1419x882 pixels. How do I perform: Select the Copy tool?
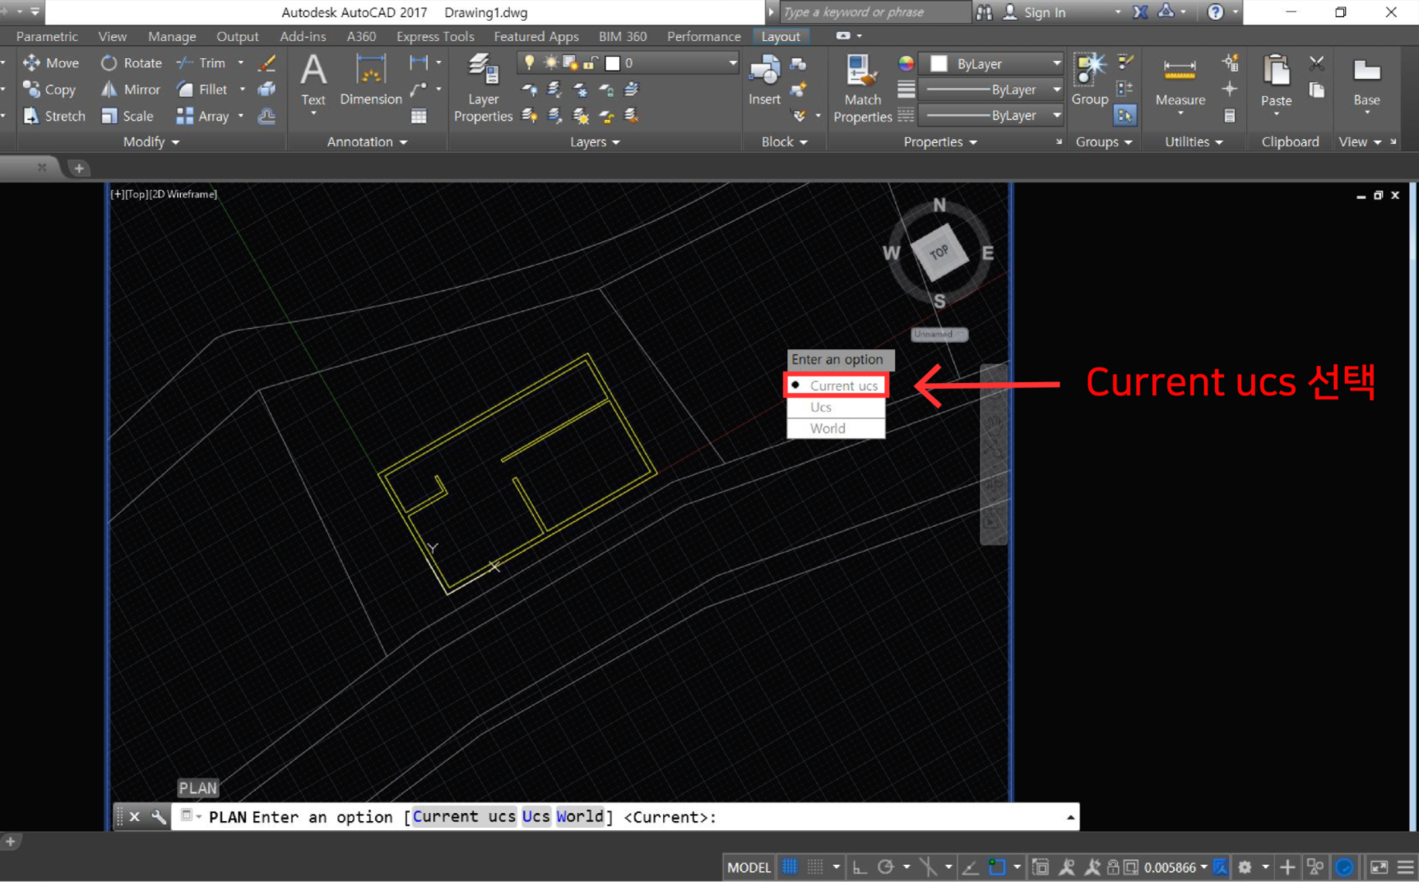coord(49,89)
